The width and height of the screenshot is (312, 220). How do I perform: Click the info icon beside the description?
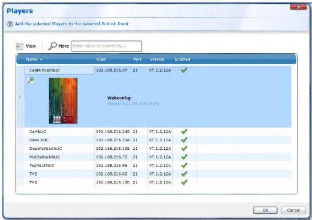[10, 24]
